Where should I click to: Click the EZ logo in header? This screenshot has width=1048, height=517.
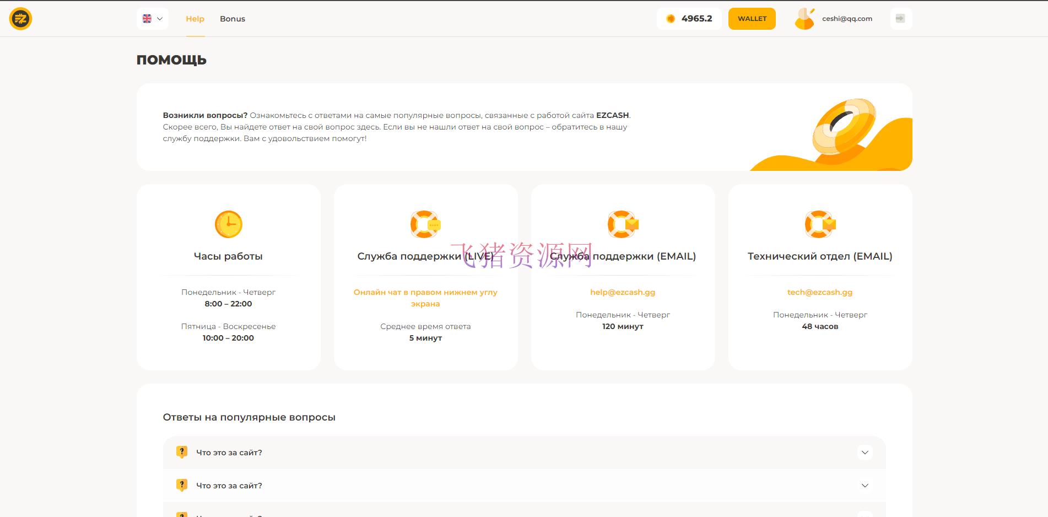click(x=20, y=19)
